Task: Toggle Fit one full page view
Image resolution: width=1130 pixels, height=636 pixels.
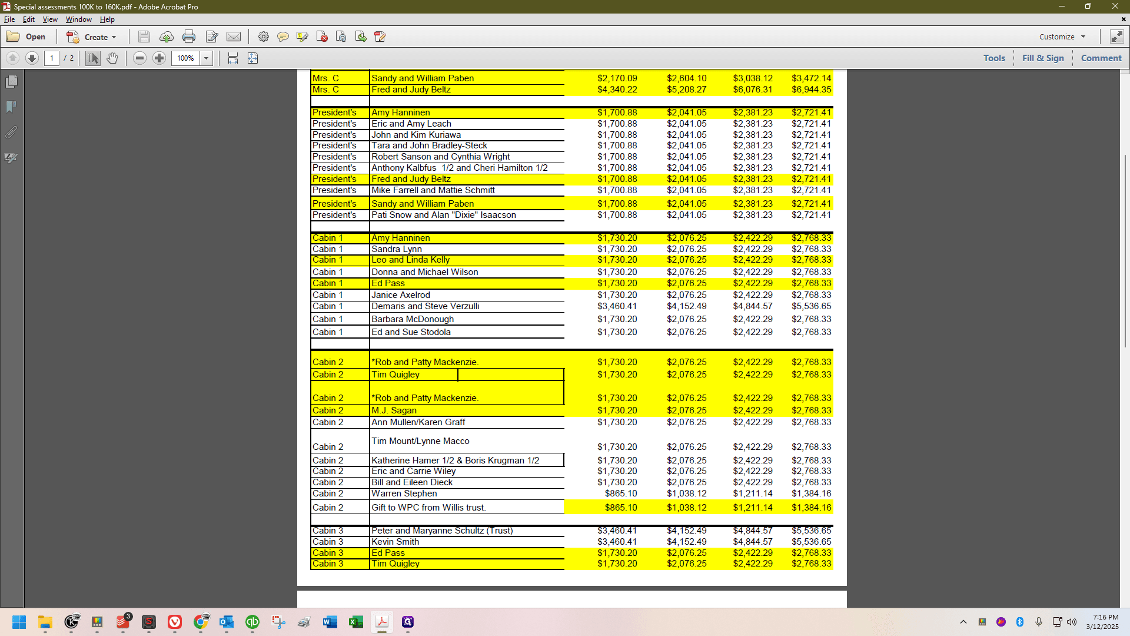Action: 252,58
